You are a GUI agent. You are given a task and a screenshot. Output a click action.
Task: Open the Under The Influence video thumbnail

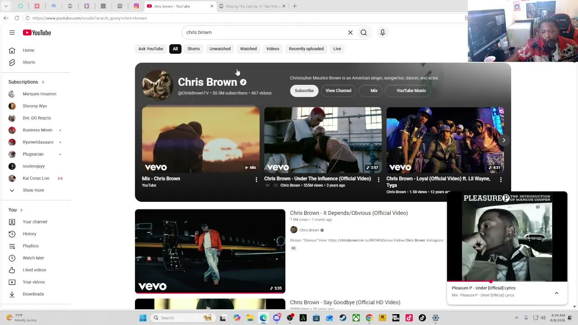click(323, 140)
